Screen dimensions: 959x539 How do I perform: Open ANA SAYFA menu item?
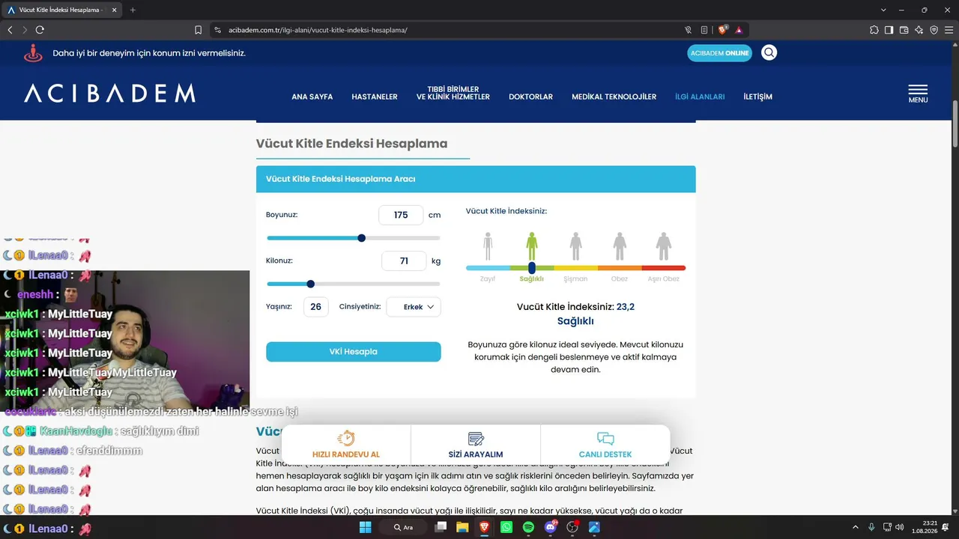(312, 97)
